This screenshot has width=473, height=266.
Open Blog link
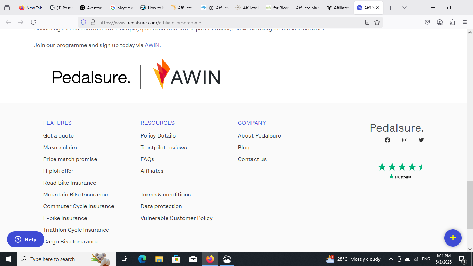243,148
